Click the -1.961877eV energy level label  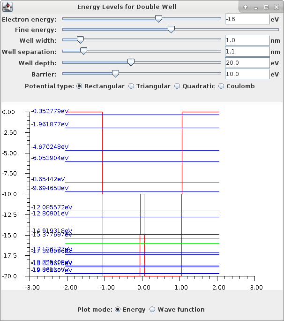point(50,124)
